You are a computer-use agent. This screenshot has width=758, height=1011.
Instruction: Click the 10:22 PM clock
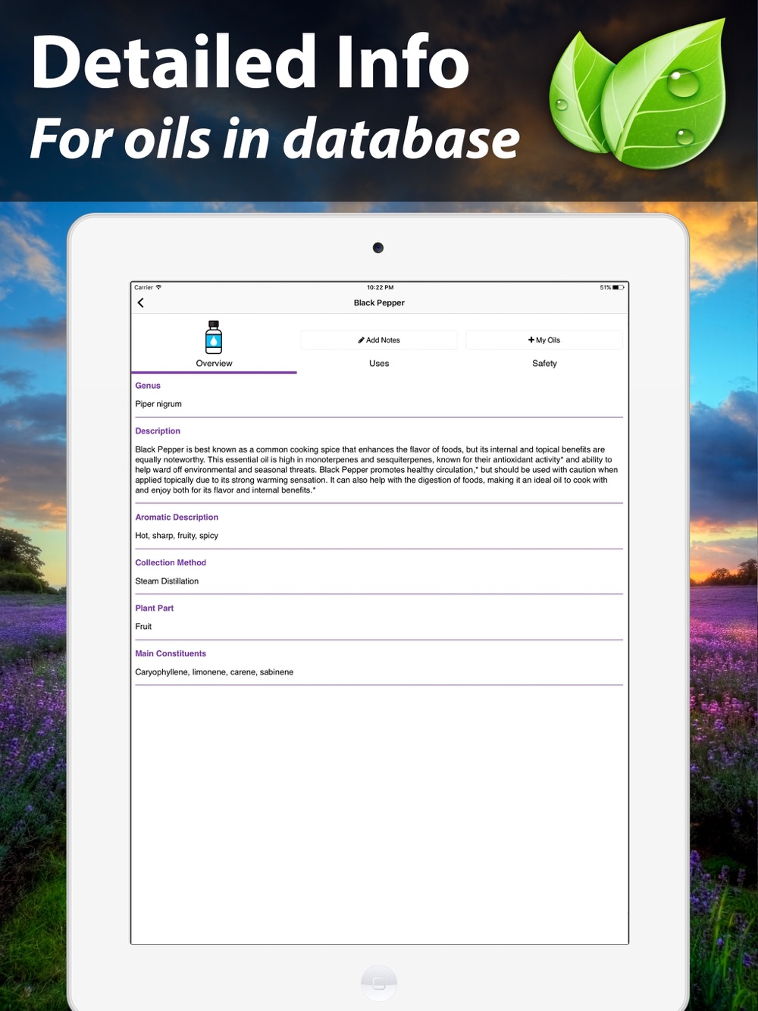tap(380, 287)
